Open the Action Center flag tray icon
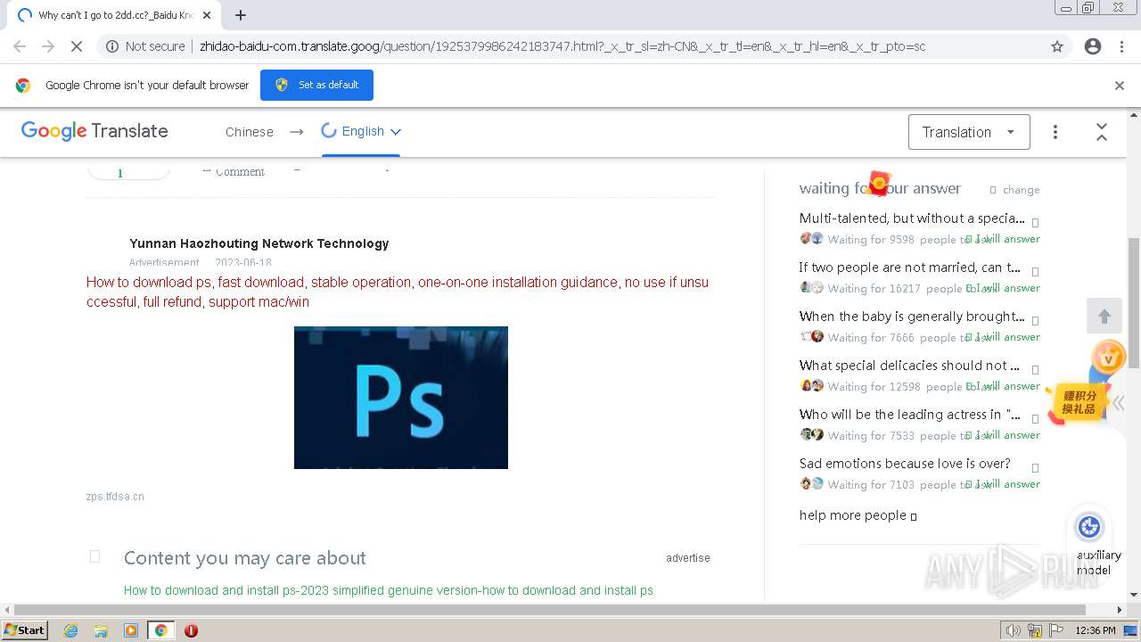 (x=1056, y=630)
